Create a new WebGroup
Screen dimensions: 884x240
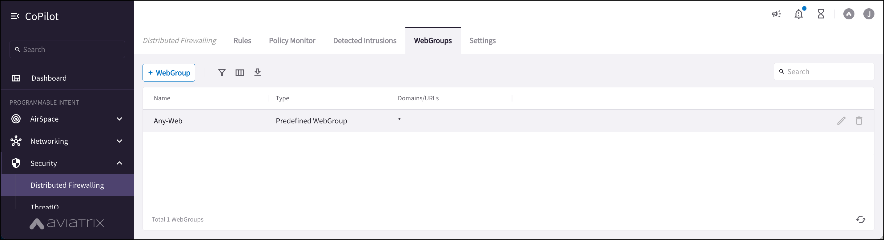pyautogui.click(x=168, y=72)
